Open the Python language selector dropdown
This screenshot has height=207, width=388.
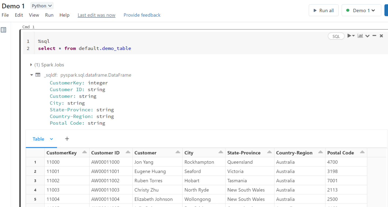point(42,6)
